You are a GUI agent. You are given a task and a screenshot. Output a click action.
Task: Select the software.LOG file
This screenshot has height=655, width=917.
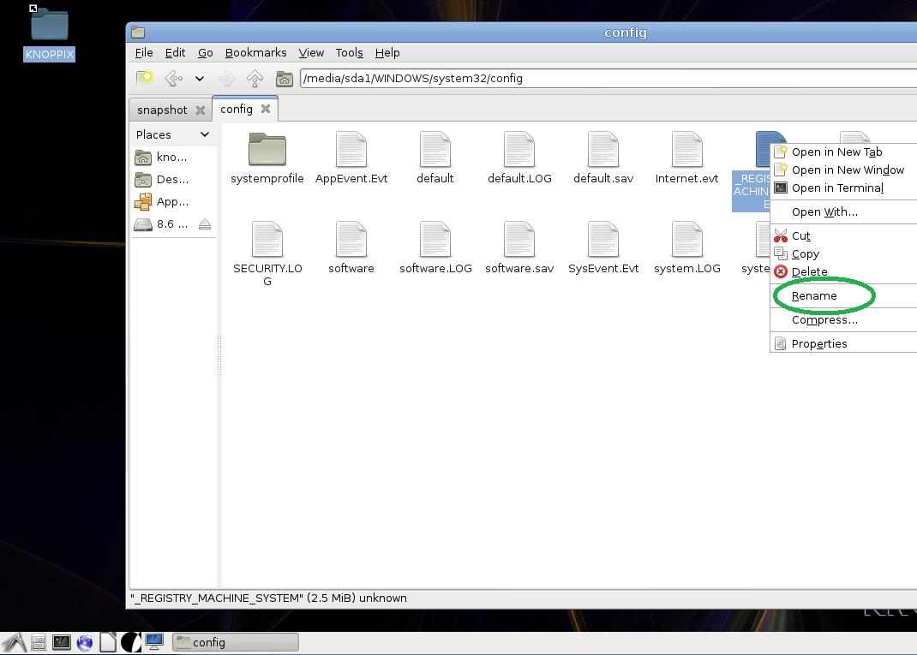[x=435, y=248]
